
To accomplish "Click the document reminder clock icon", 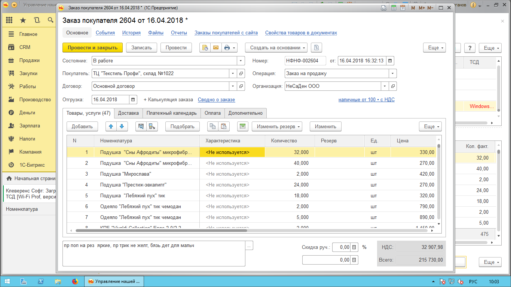I will [x=205, y=47].
